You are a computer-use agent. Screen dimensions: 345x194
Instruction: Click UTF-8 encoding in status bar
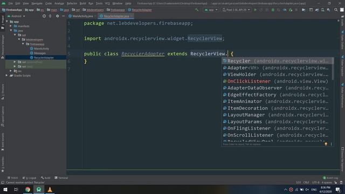tap(315, 183)
